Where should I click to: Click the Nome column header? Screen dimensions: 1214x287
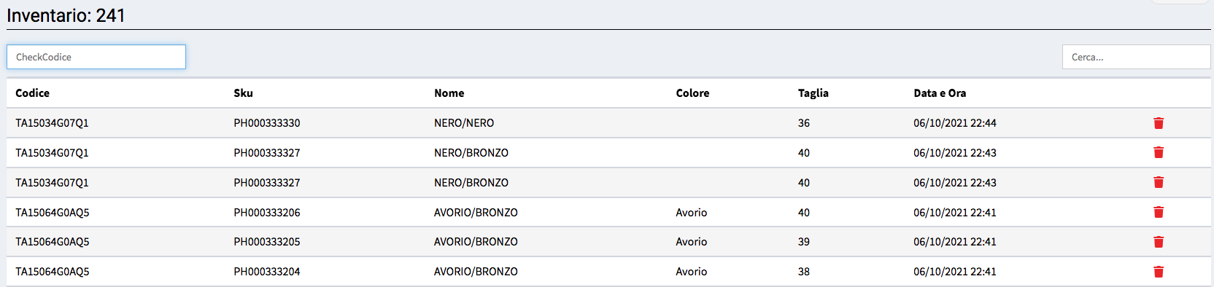pyautogui.click(x=449, y=93)
